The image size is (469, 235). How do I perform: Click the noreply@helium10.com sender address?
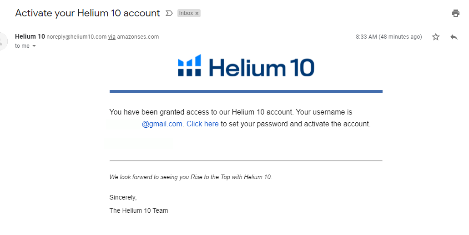click(x=76, y=37)
